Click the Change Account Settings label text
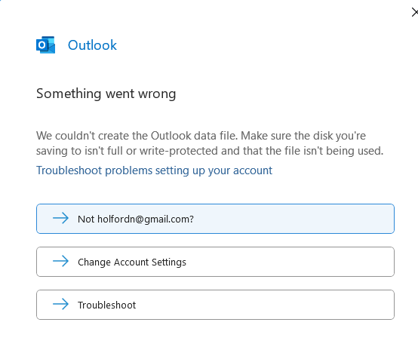 pos(132,262)
